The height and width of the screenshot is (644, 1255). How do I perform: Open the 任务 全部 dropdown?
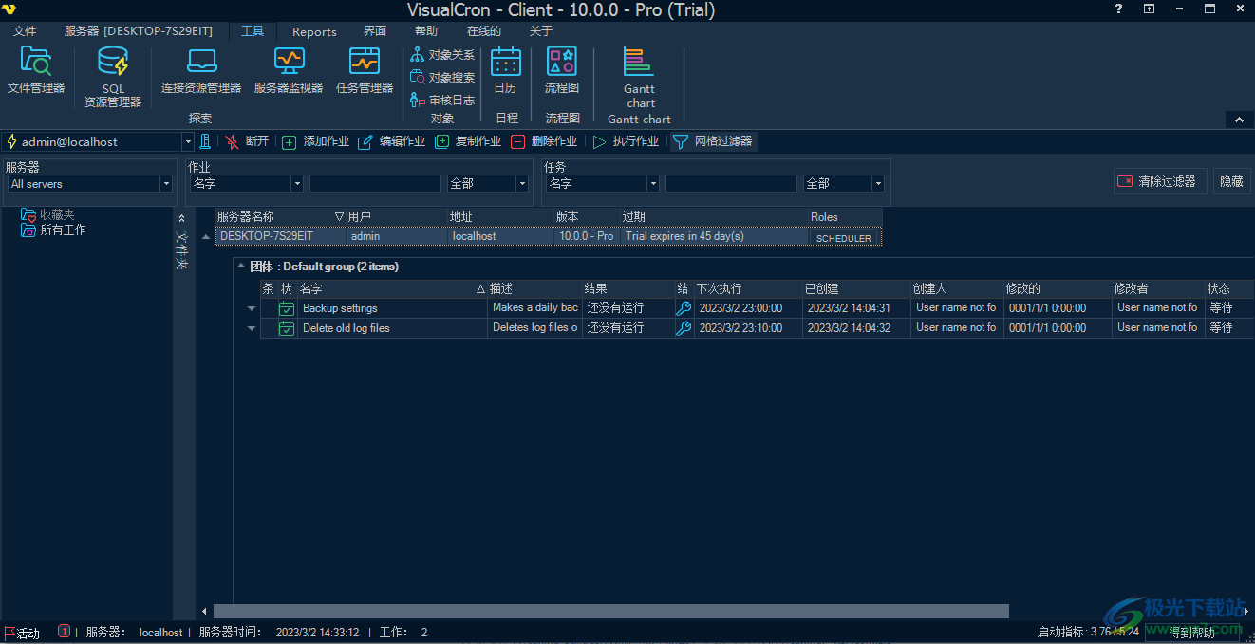[x=878, y=184]
